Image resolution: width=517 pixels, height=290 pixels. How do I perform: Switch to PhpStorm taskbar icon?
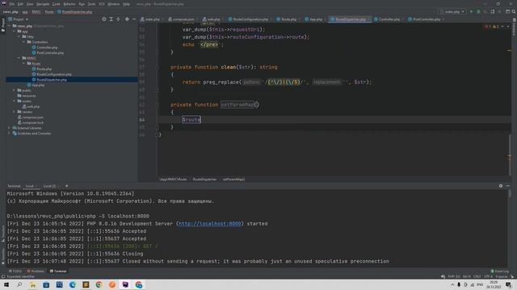(125, 284)
